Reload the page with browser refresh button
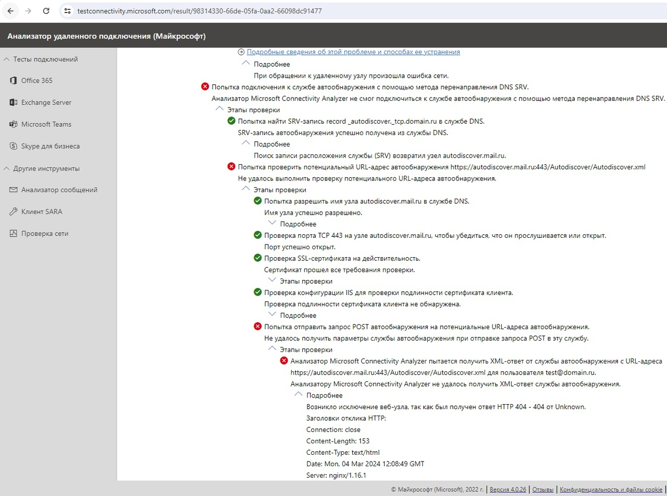This screenshot has height=496, width=667. [46, 10]
